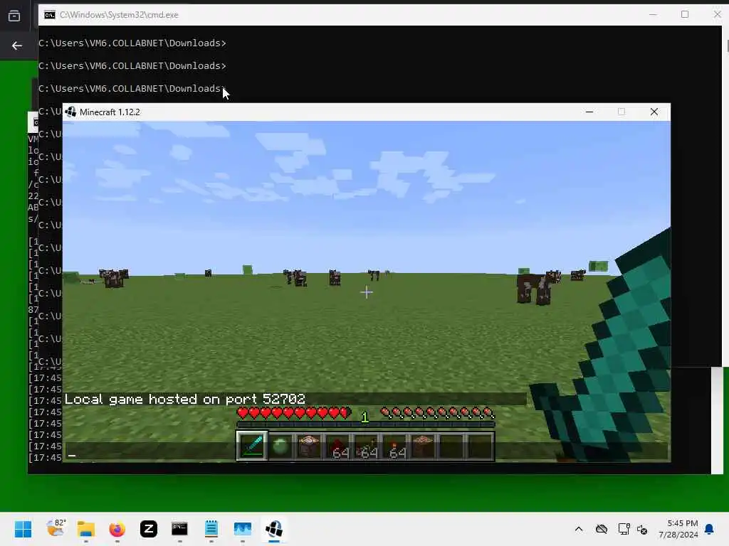
Task: Open the clock showing 5:45 PM
Action: pyautogui.click(x=678, y=529)
